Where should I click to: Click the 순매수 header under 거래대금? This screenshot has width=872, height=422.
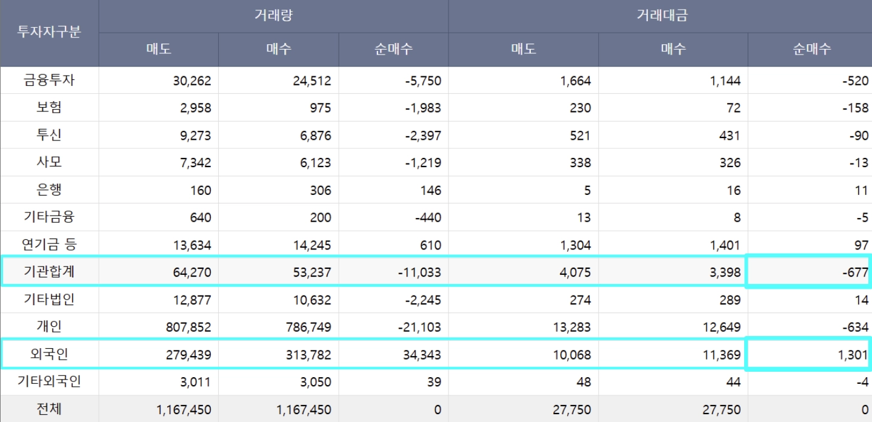tap(810, 50)
